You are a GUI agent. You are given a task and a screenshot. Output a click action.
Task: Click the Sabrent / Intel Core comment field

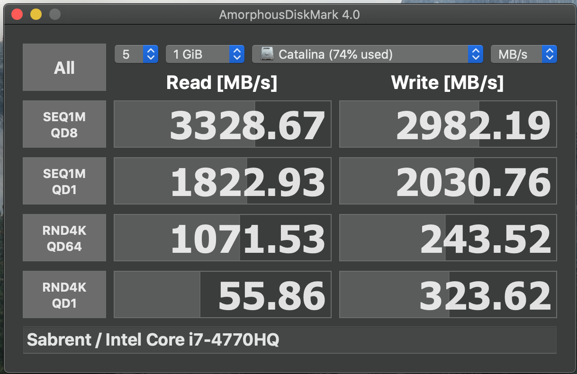(x=289, y=340)
